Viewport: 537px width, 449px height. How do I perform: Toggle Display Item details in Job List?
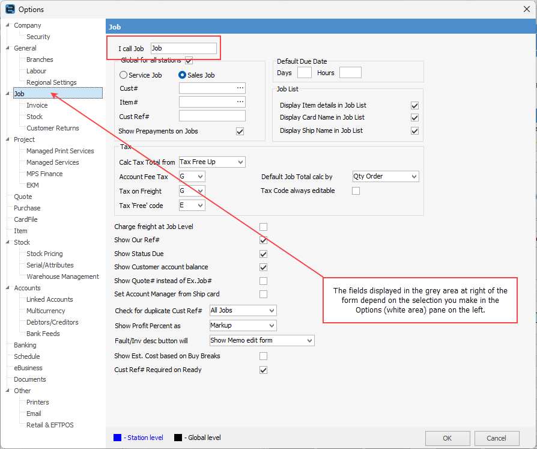coord(414,106)
